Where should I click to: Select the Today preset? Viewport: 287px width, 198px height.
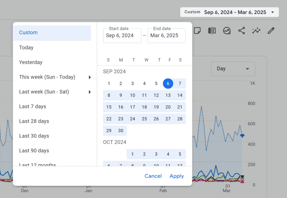(26, 47)
